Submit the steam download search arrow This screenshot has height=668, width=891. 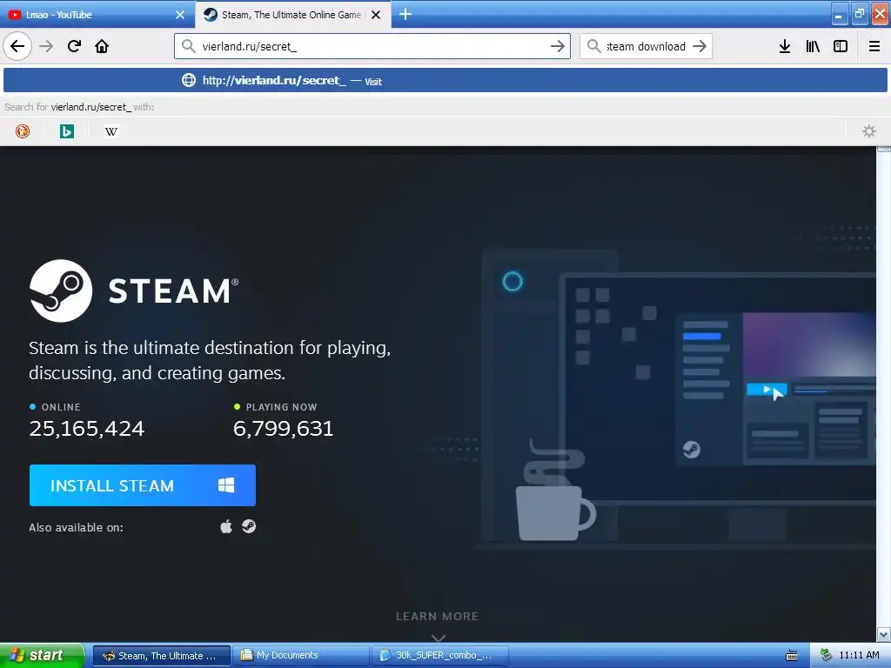700,46
